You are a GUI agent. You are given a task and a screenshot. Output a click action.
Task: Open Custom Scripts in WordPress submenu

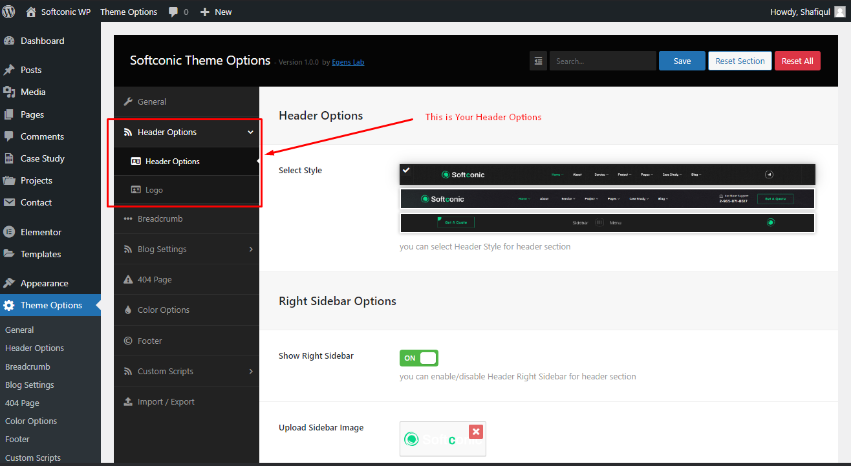coord(33,458)
